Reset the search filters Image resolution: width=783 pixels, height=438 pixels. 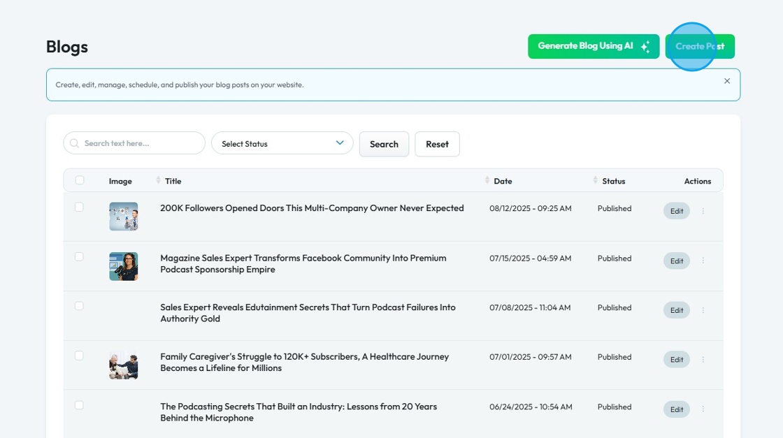pos(437,144)
